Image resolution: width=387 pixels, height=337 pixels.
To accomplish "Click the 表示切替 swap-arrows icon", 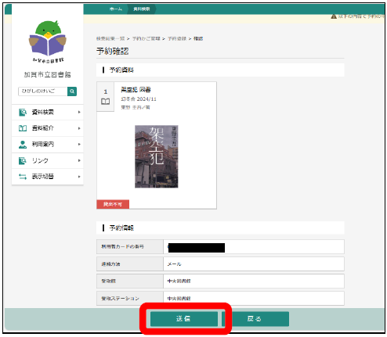I will pyautogui.click(x=23, y=177).
